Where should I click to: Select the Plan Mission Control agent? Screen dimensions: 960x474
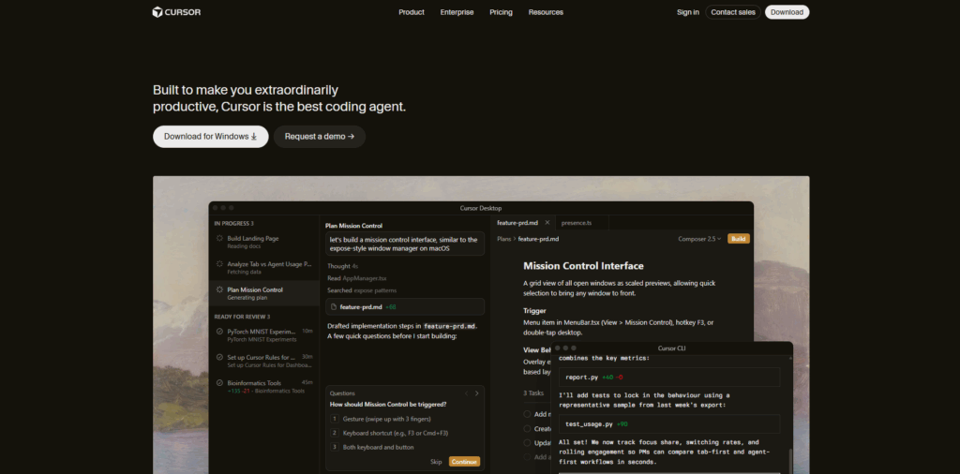pyautogui.click(x=263, y=293)
